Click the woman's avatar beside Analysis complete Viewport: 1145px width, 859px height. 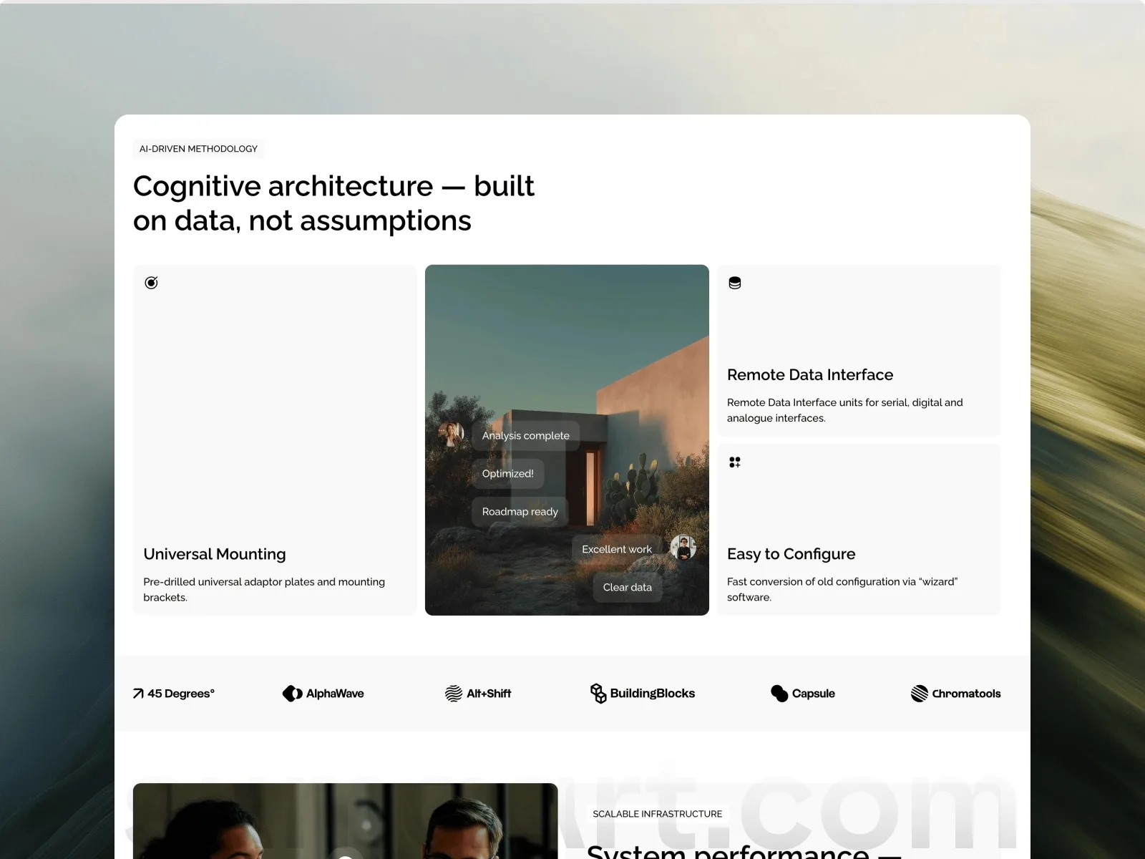coord(452,433)
